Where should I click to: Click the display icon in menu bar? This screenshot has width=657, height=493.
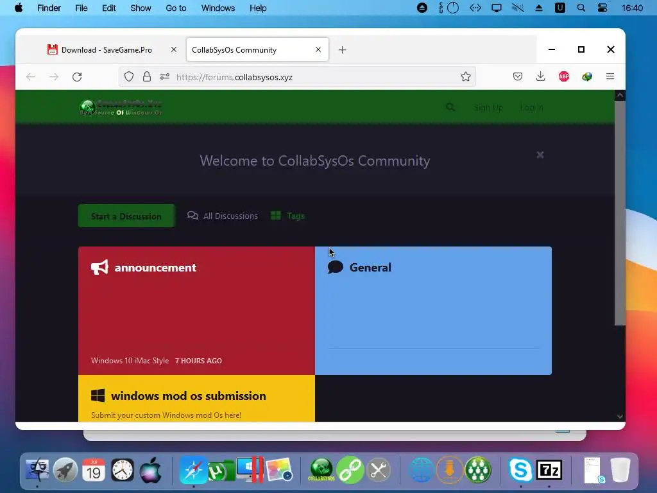click(497, 8)
